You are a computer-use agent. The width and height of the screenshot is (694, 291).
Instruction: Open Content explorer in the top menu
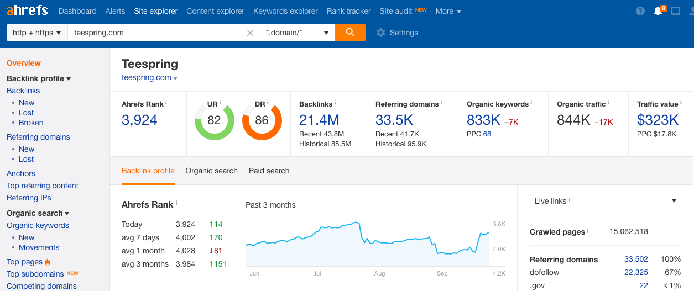(216, 11)
